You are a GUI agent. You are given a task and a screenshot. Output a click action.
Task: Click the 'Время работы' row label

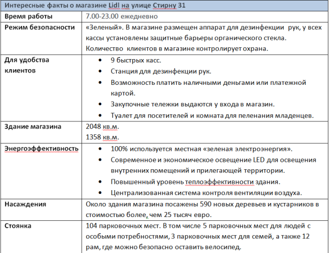pyautogui.click(x=27, y=16)
